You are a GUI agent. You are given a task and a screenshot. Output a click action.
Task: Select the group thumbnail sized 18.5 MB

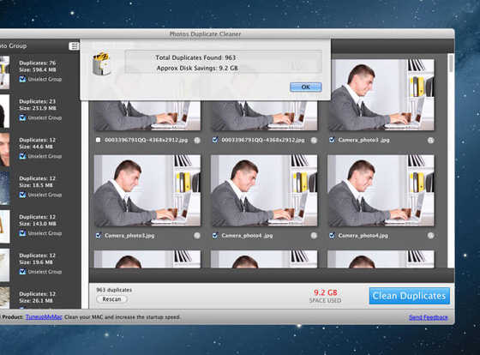(x=4, y=188)
